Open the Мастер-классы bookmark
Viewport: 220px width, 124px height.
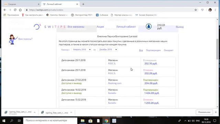121,15
